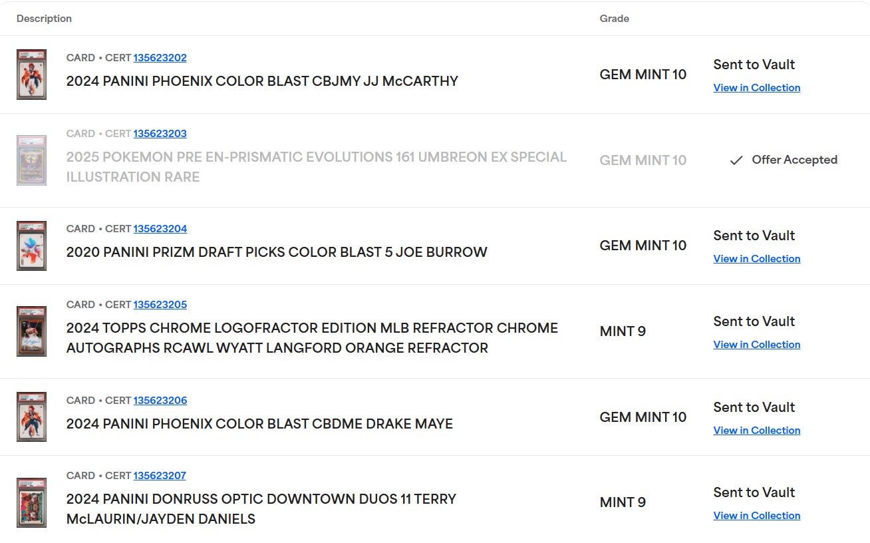Click 'GEM MINT 10' grade for Joe Burrow
The image size is (870, 543).
click(x=643, y=246)
